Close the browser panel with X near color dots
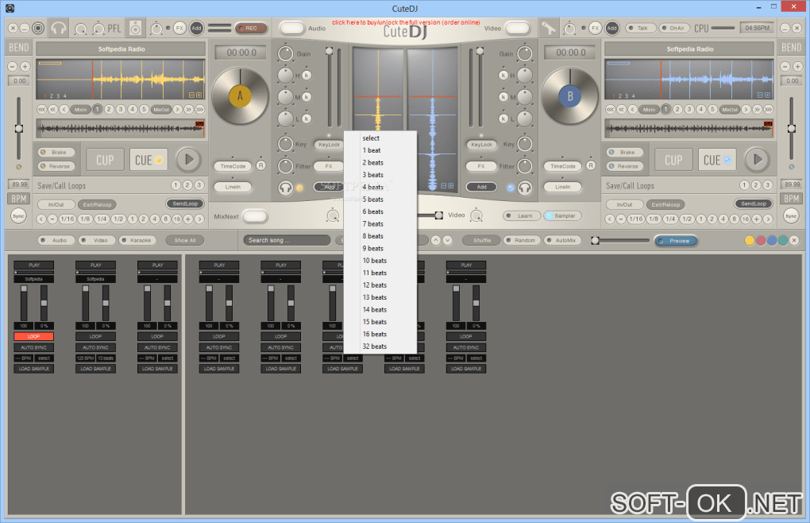The image size is (810, 523). tap(794, 240)
